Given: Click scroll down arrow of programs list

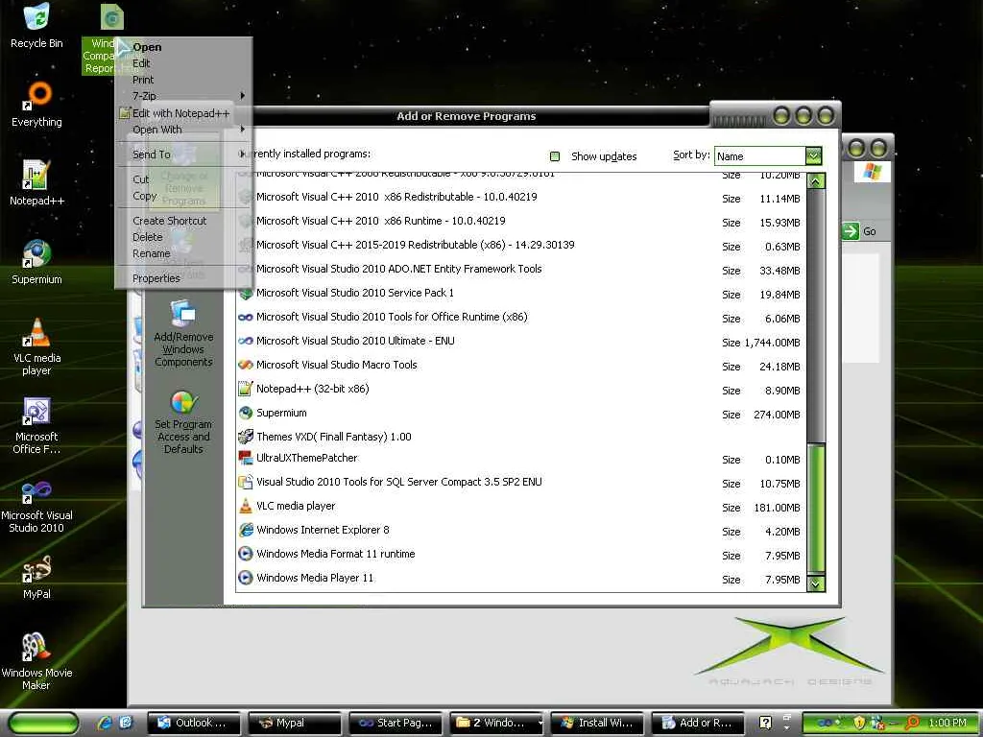Looking at the screenshot, I should [816, 583].
